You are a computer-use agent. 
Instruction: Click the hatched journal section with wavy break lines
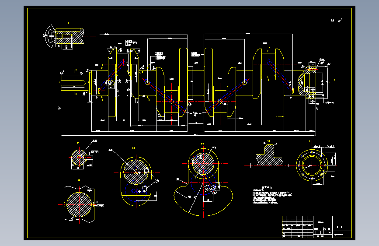[79, 204]
